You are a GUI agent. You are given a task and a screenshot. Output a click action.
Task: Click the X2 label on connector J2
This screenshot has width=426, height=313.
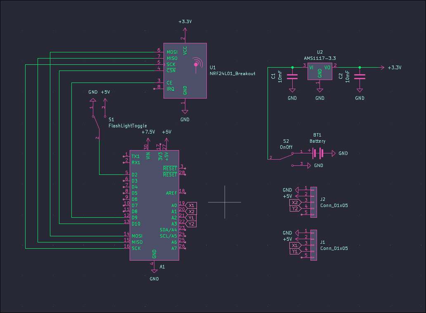point(295,202)
